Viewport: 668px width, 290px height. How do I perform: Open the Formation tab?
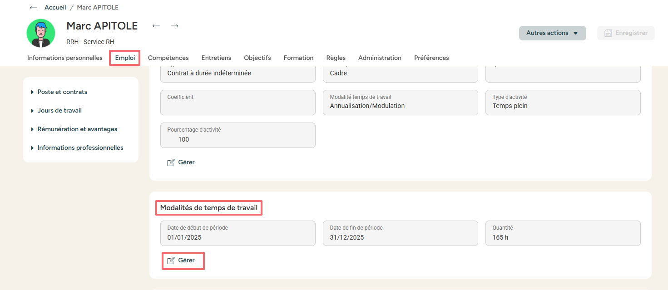point(298,58)
